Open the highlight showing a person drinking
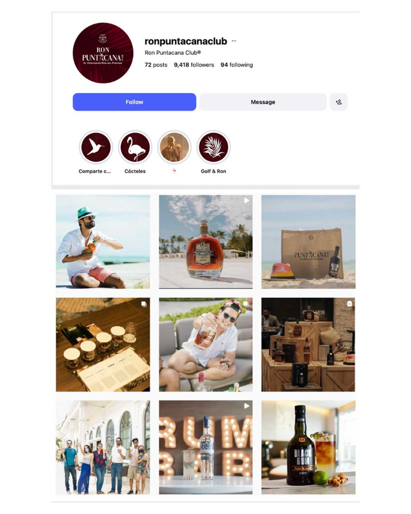 point(174,147)
